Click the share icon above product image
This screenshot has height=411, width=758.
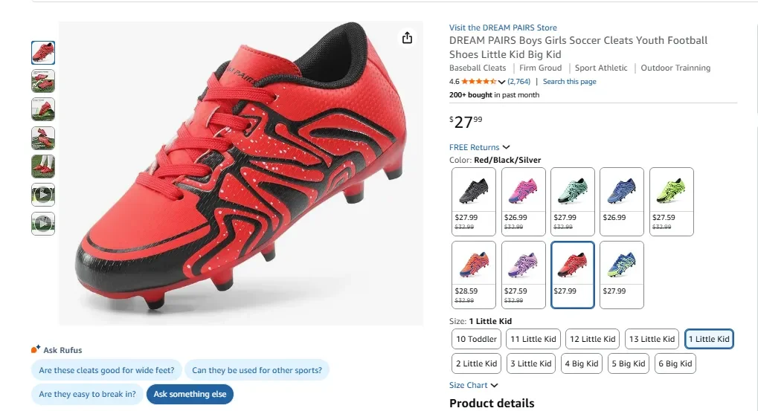(407, 38)
